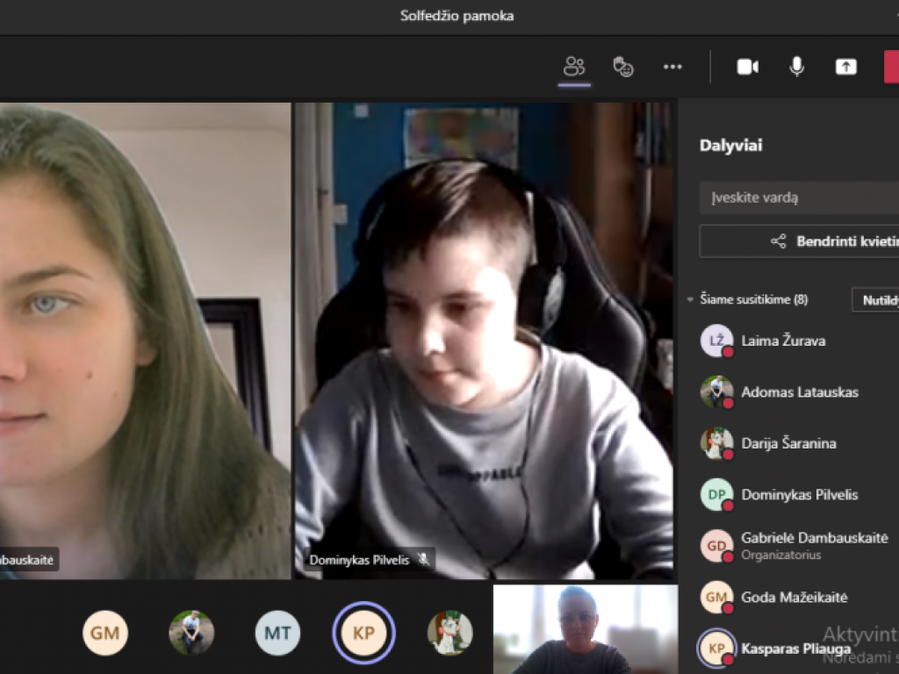Click the GD avatar in participants list

(x=716, y=546)
